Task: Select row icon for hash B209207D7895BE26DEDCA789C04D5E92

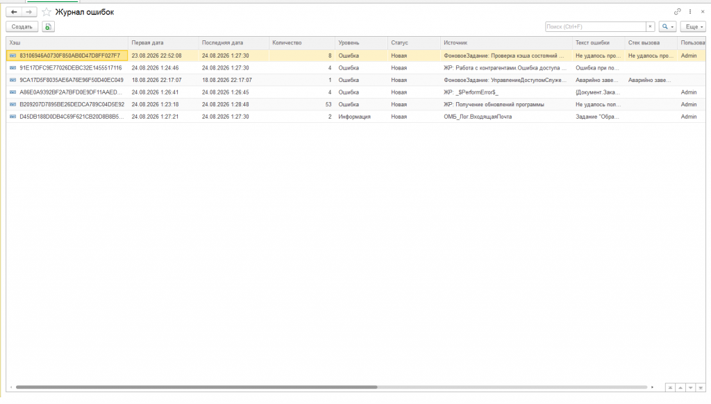Action: [x=12, y=105]
